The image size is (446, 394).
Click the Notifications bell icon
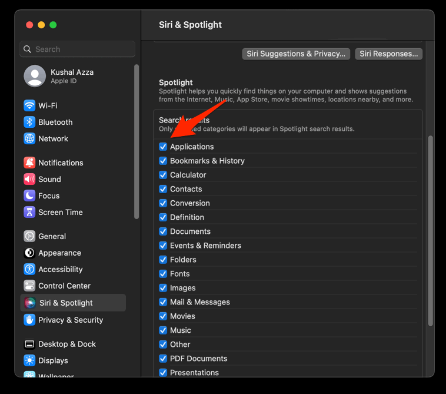click(29, 163)
